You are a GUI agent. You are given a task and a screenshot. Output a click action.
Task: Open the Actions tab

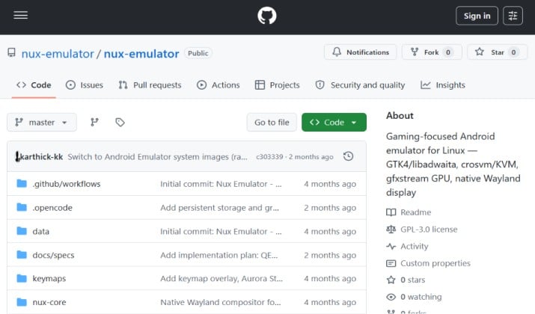(x=218, y=85)
